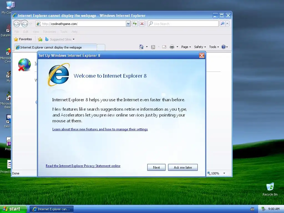Click the Forward arrow in Internet Explorer
Image resolution: width=284 pixels, height=213 pixels.
coord(24,24)
